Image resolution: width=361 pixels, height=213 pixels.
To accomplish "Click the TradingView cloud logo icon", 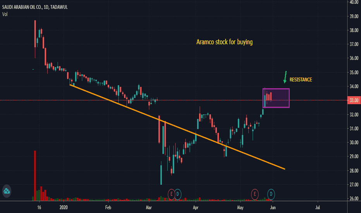I will [7, 191].
